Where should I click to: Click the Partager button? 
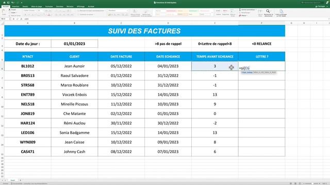[x=320, y=7]
